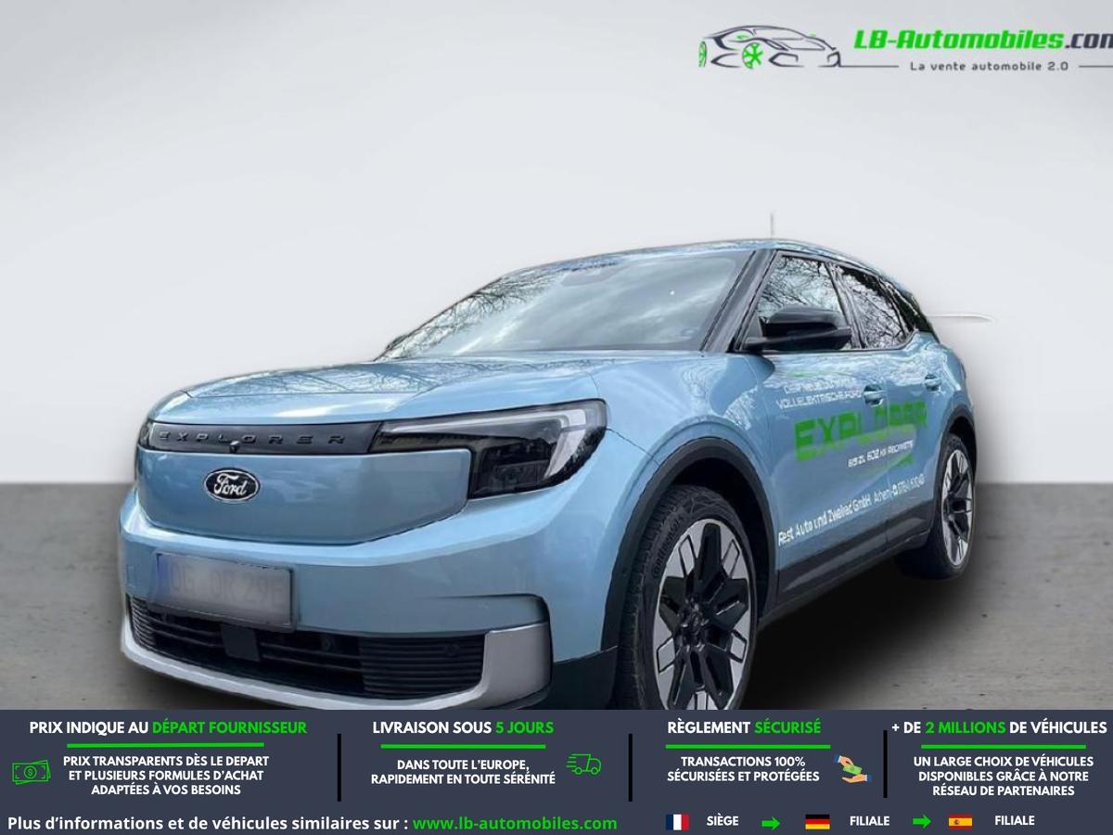Click the 'DANS TOUTE L'EUROPE' delivery description
1113x835 pixels.
[463, 772]
